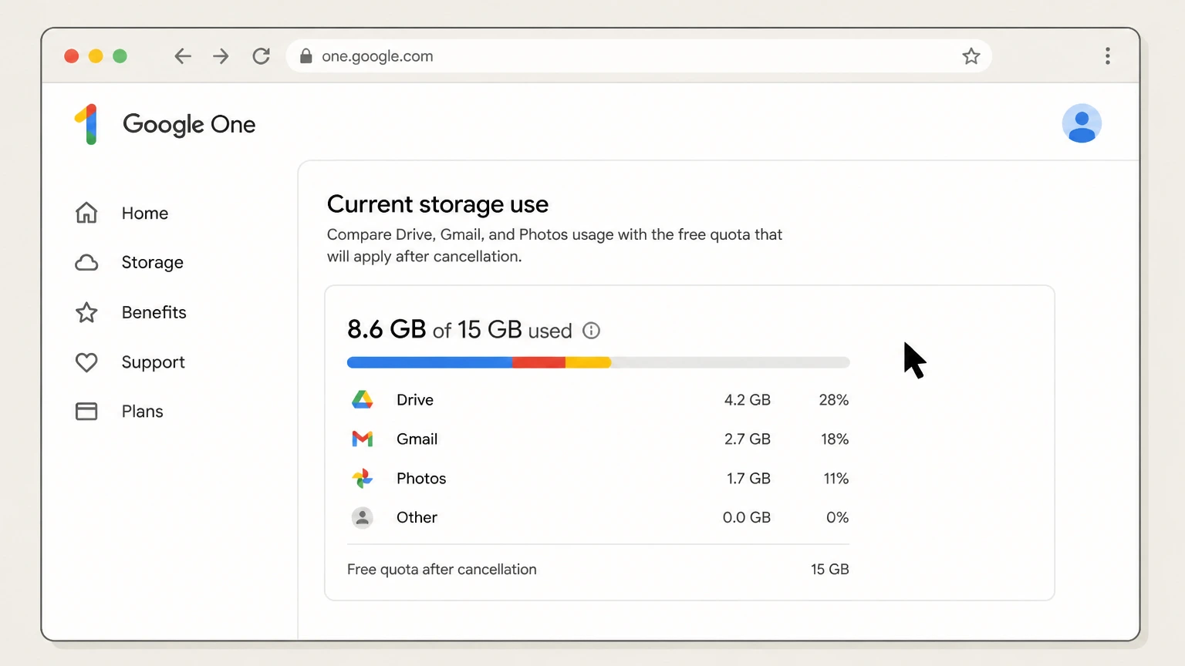Click the padlock site security icon

pyautogui.click(x=306, y=56)
